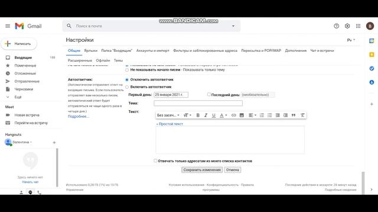Switch to the Общие settings tab

coord(74,51)
